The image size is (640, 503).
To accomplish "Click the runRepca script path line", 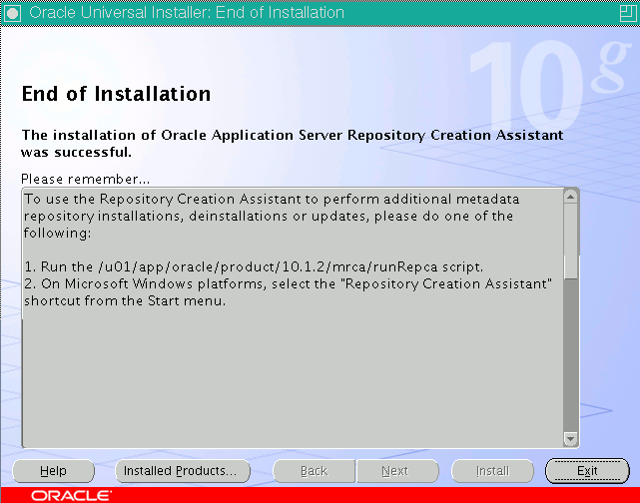I will [254, 266].
